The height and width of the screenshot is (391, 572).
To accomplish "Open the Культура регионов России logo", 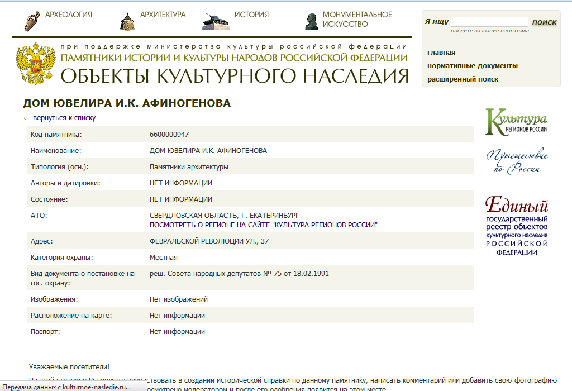I will (x=517, y=122).
